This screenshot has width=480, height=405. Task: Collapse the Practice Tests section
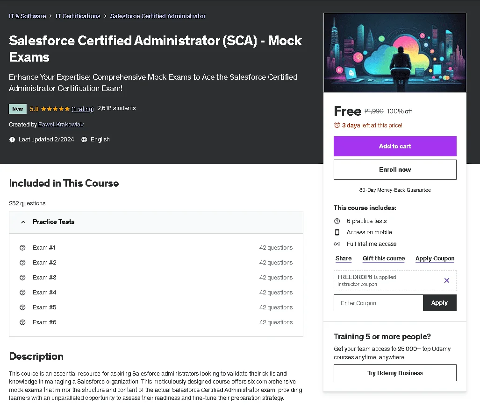(x=23, y=222)
